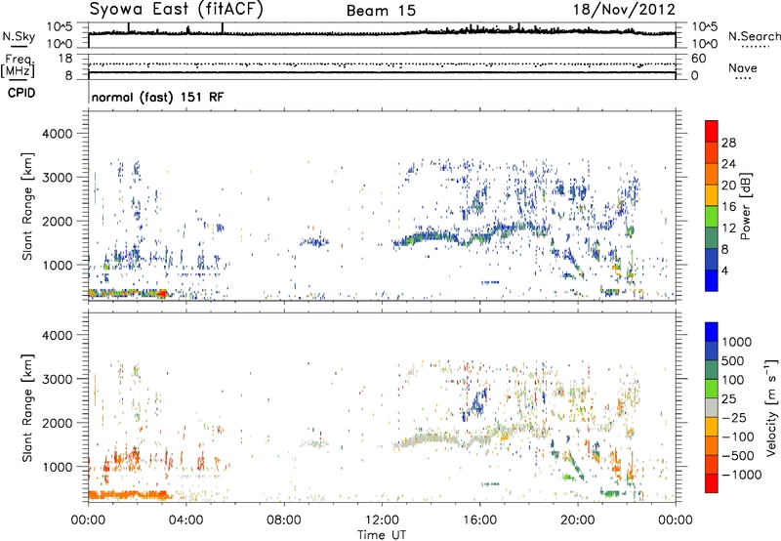This screenshot has height=541, width=781.
Task: Pick the red swatch below -1000 on velocity colorbar
Action: point(712,483)
